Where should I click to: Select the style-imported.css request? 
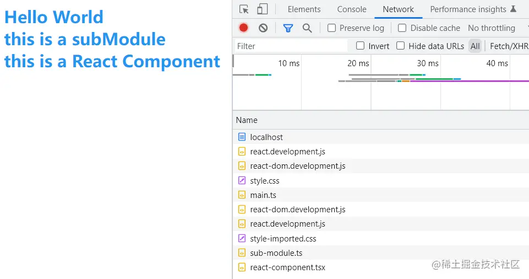380,238
